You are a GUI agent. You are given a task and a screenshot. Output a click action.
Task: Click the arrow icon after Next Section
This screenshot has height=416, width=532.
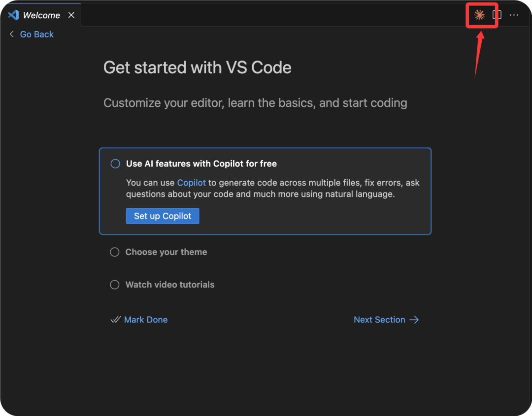tap(414, 320)
